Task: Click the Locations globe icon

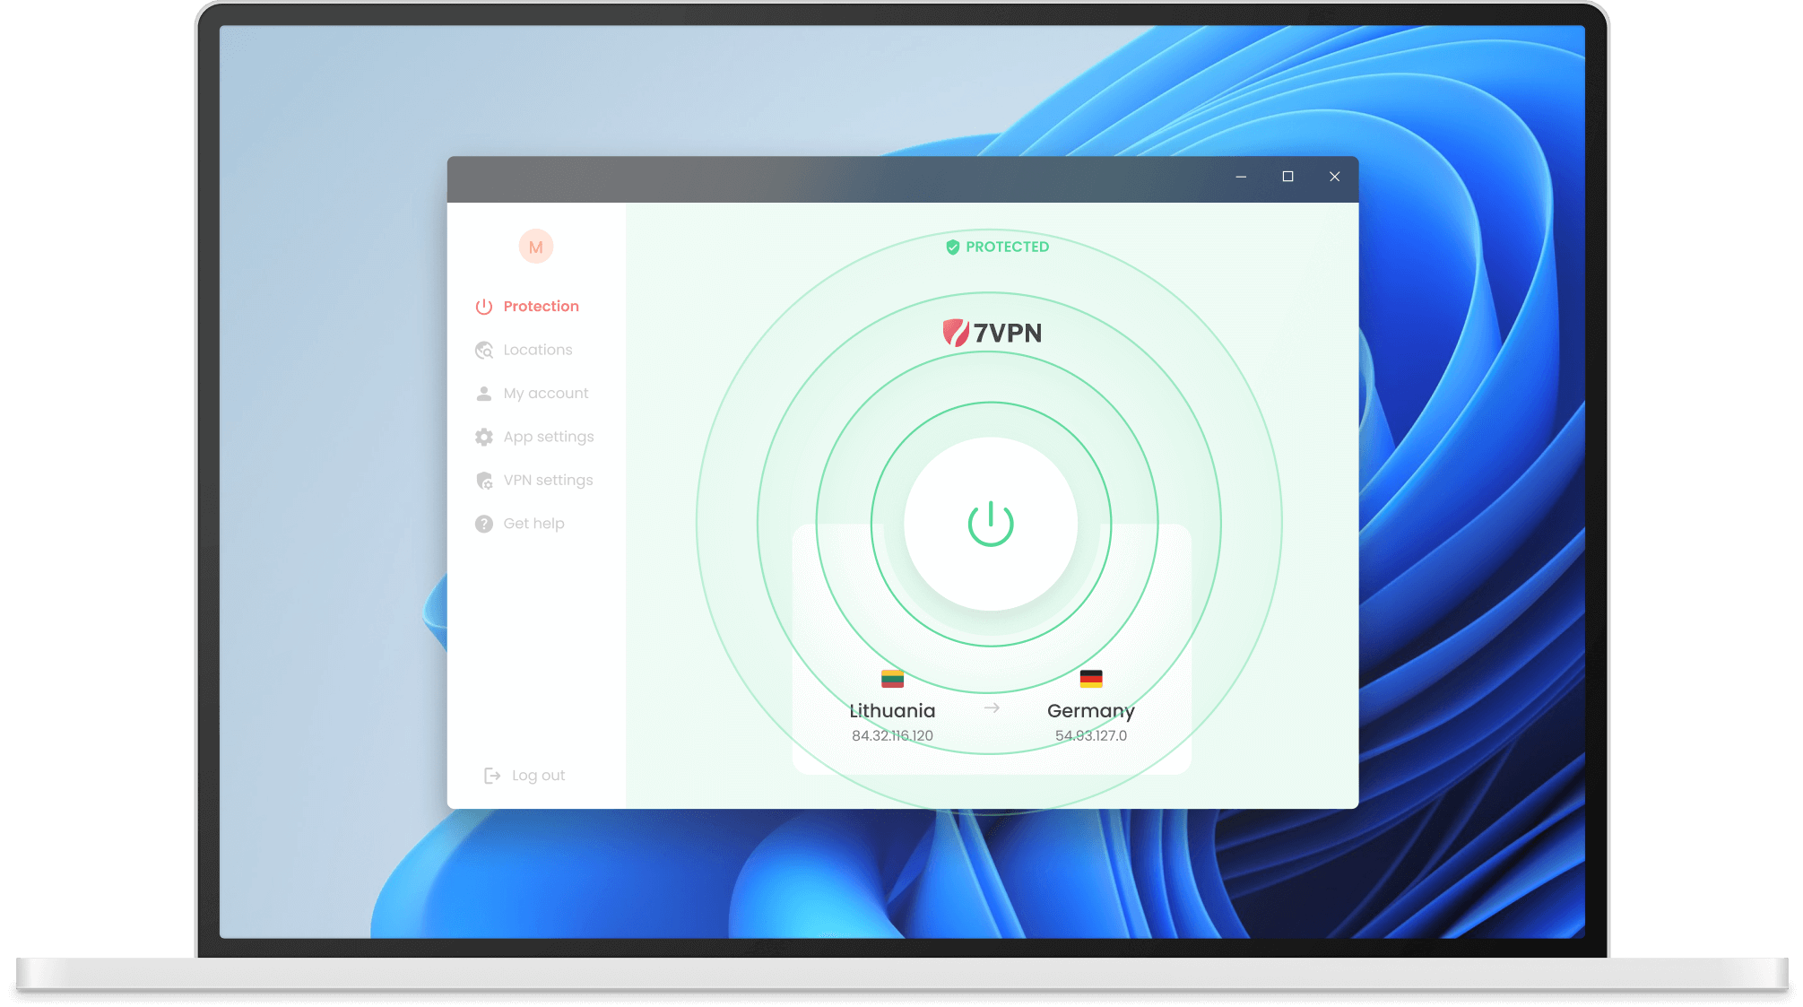Action: click(x=484, y=350)
